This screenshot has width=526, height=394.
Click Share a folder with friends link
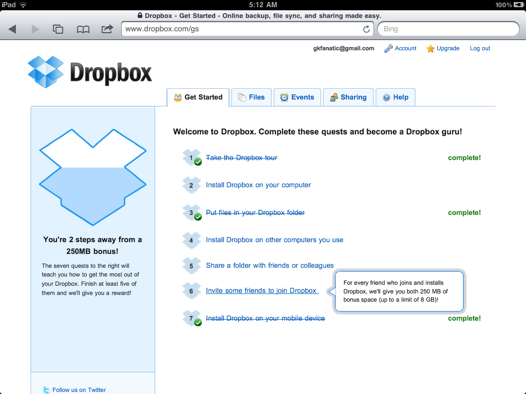pyautogui.click(x=270, y=266)
